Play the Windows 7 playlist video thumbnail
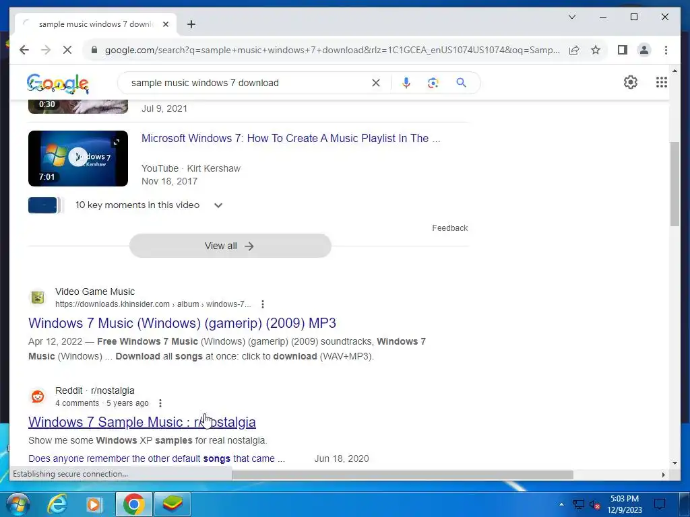This screenshot has height=517, width=690. (78, 158)
